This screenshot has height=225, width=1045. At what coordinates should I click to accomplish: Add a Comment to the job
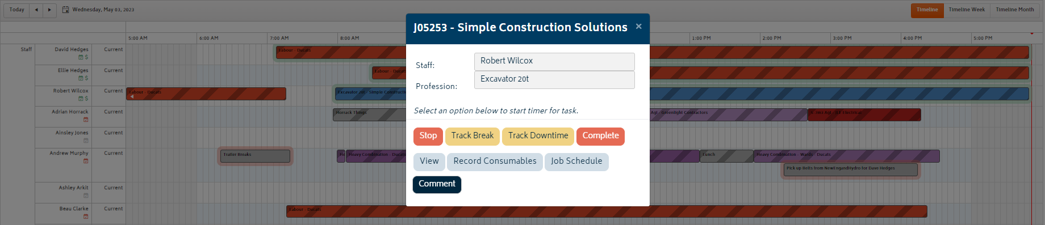(437, 184)
